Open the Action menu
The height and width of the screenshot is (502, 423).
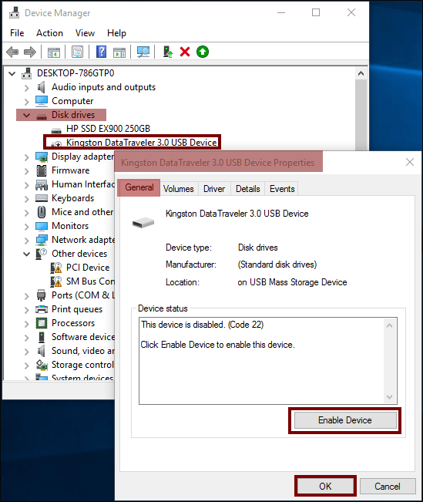coord(49,33)
